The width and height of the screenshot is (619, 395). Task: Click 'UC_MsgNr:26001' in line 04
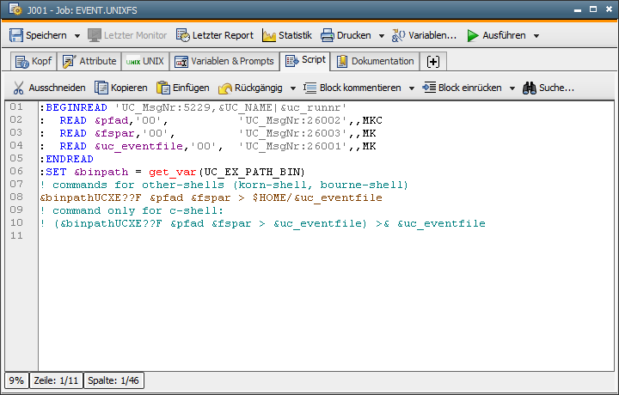coord(292,146)
